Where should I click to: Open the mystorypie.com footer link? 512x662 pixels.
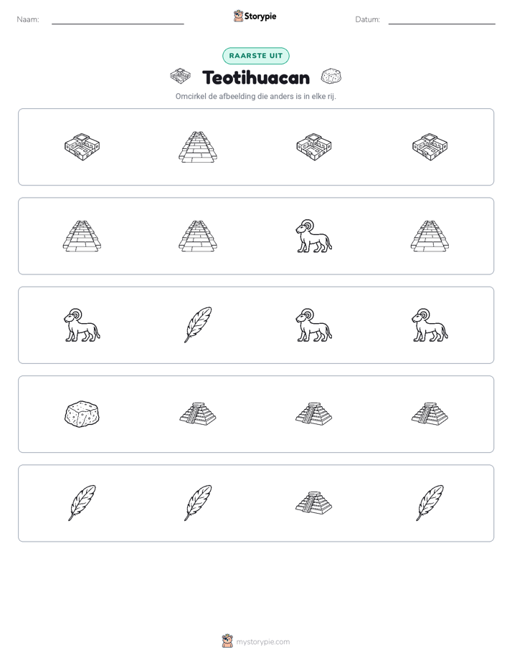click(x=262, y=642)
